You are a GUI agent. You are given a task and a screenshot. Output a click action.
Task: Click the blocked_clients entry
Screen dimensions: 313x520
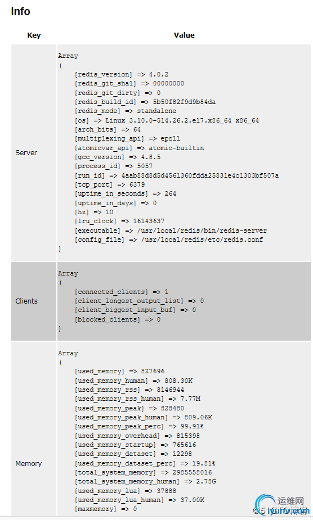pyautogui.click(x=118, y=319)
